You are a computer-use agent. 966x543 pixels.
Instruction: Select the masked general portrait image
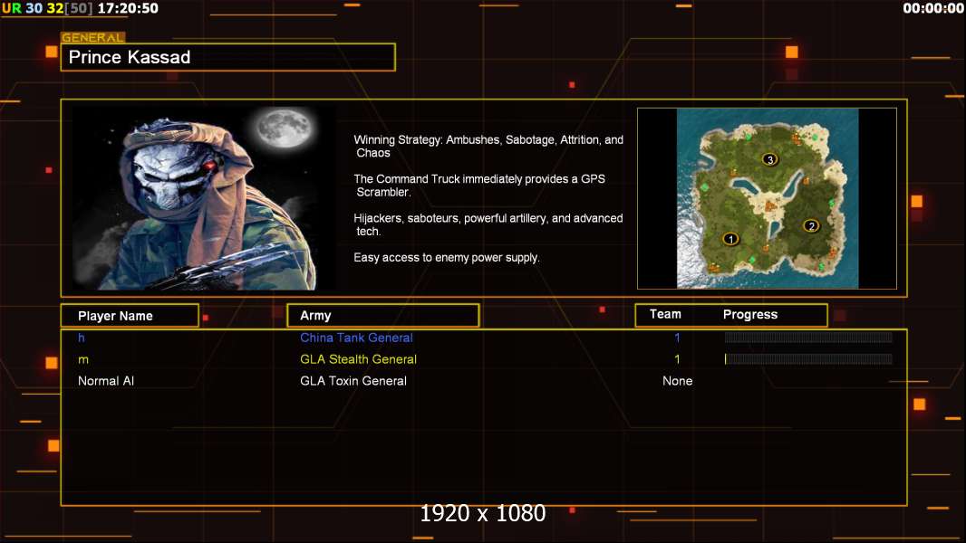204,197
